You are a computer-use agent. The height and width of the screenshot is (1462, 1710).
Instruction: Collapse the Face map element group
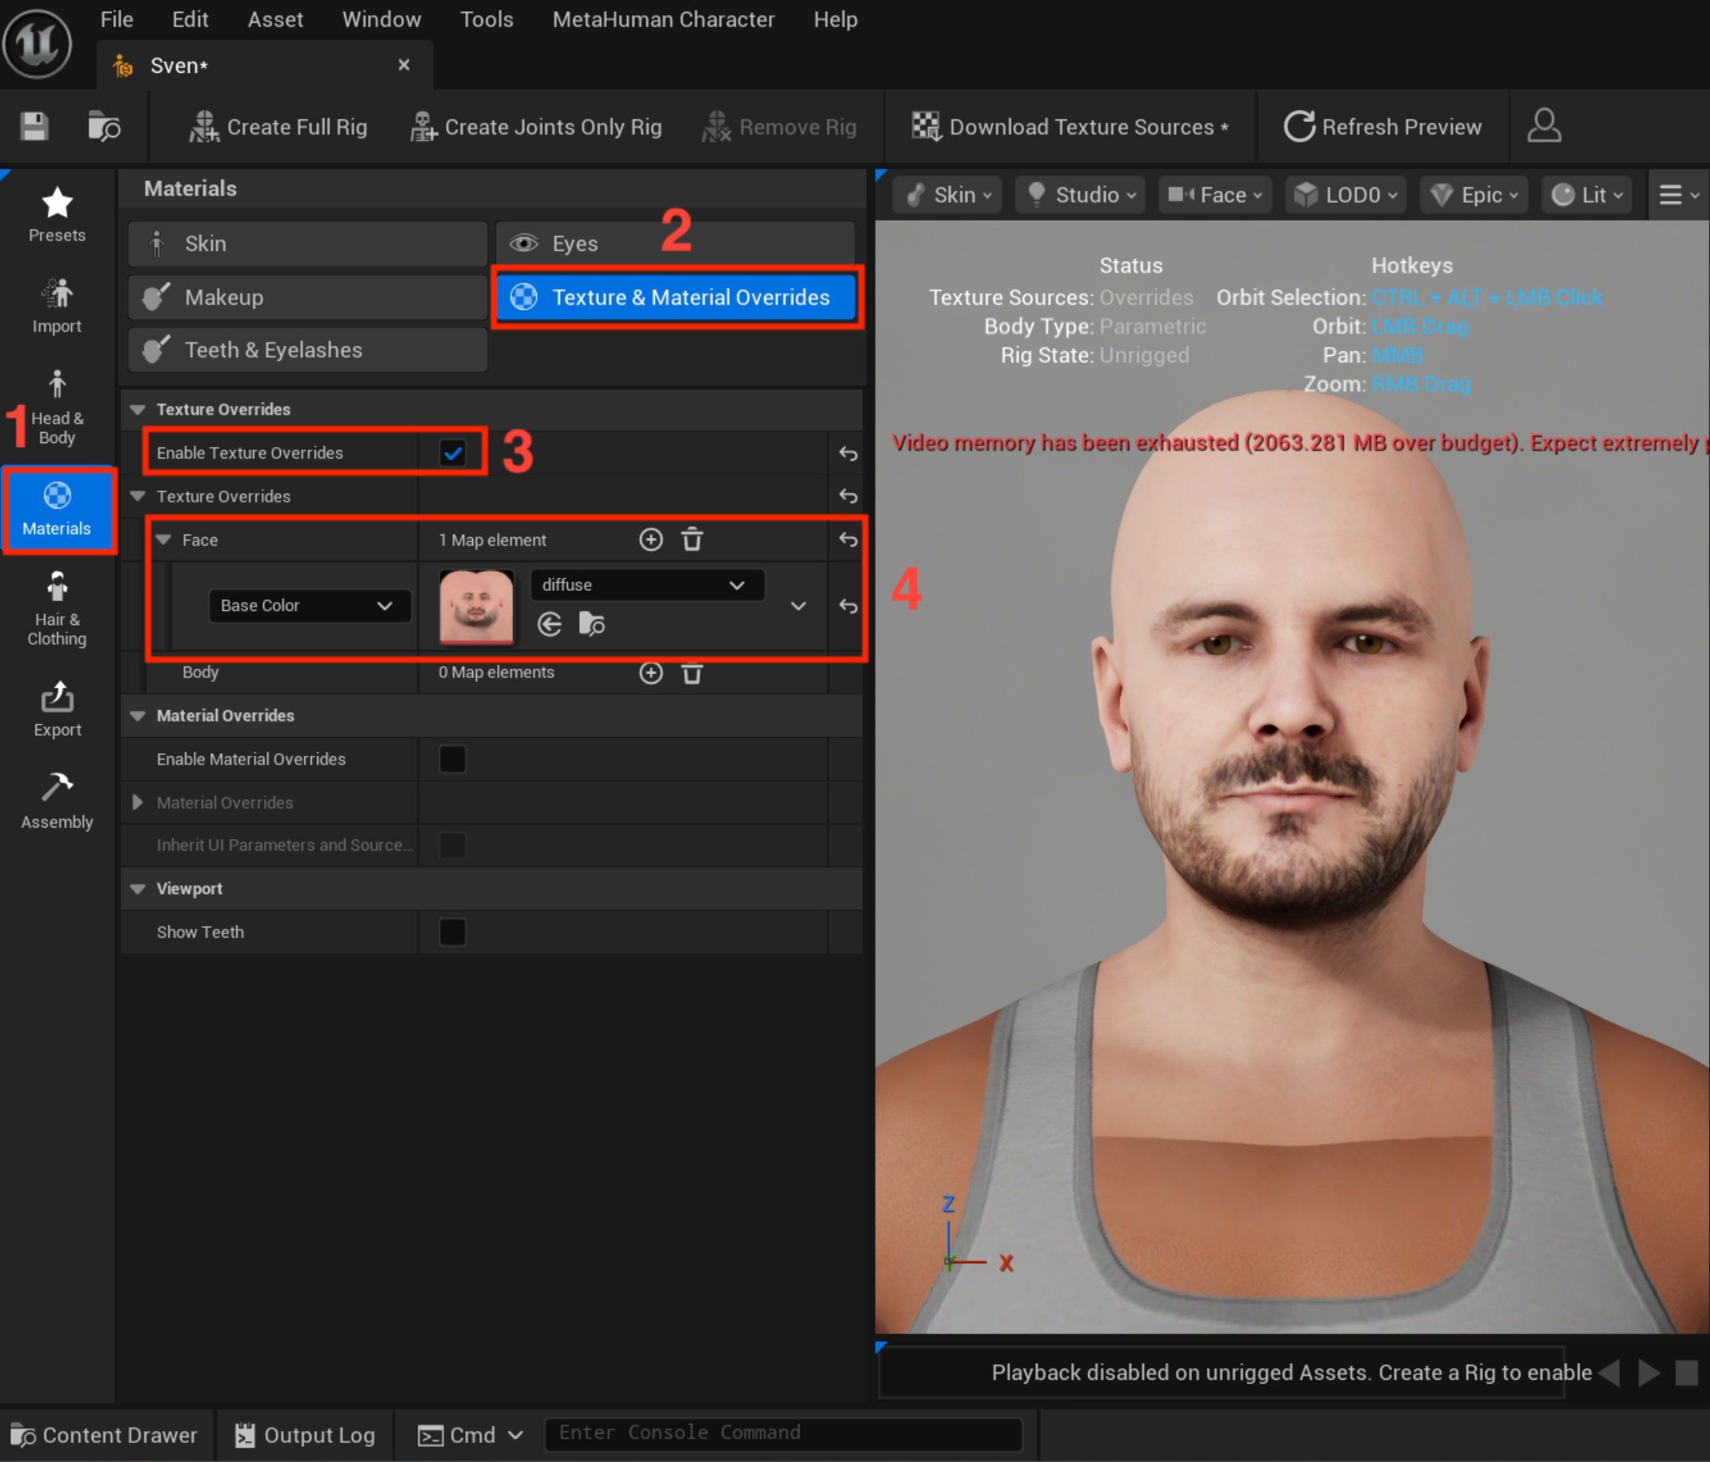point(164,540)
